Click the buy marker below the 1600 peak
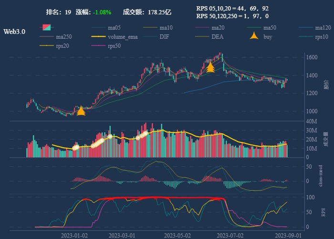 point(210,67)
